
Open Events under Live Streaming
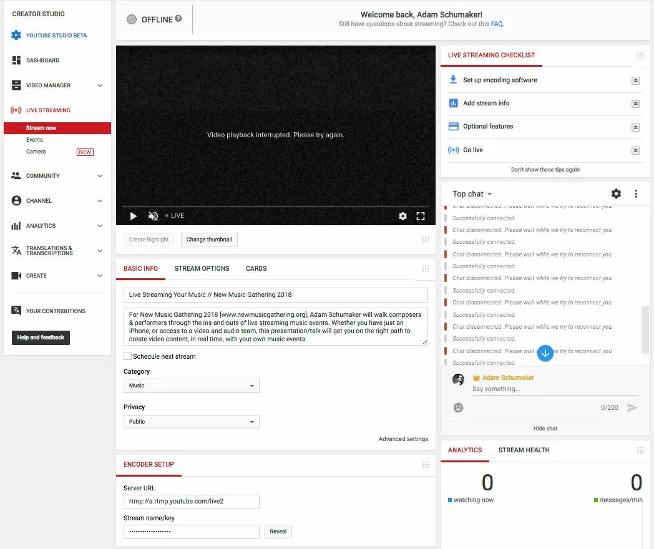coord(34,140)
